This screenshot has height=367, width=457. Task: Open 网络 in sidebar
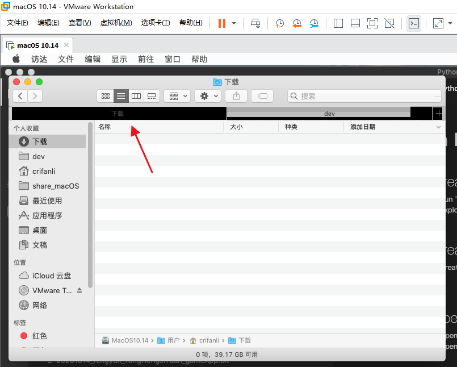[x=47, y=305]
